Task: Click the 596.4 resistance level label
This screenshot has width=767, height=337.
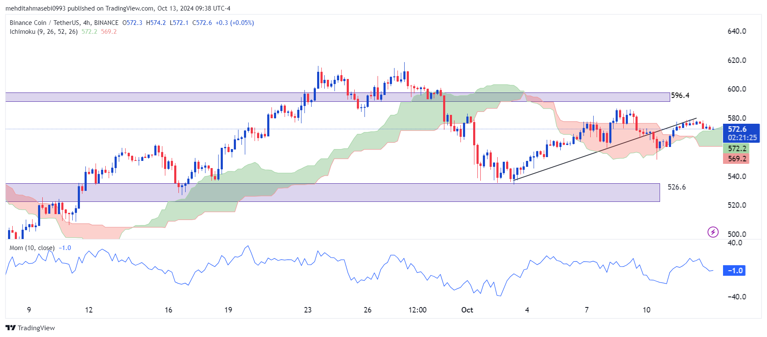Action: pos(680,95)
